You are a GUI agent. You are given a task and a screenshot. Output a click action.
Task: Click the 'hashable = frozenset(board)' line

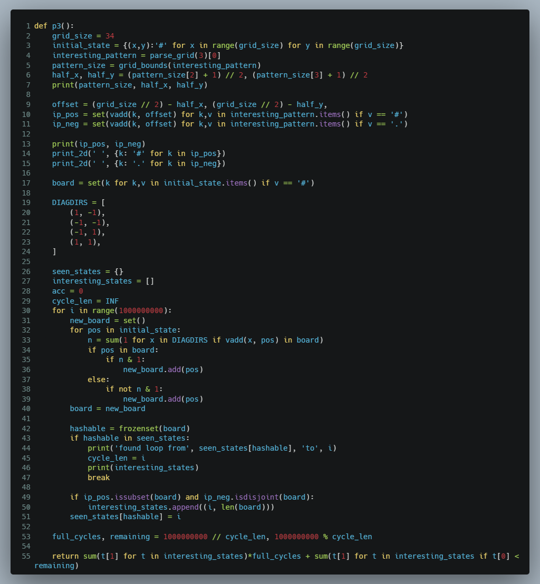pos(130,429)
